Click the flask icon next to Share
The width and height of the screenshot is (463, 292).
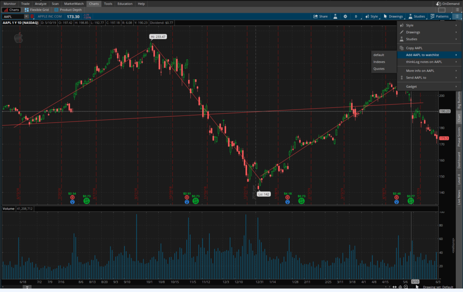tap(335, 16)
